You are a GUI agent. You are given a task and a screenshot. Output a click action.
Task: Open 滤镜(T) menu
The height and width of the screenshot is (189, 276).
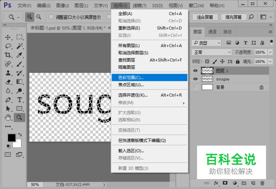pos(140,6)
